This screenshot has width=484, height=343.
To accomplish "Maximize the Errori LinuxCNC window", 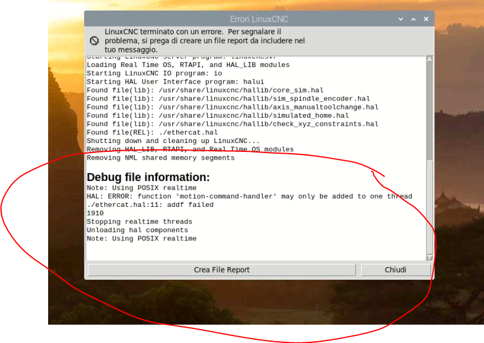I will 413,19.
